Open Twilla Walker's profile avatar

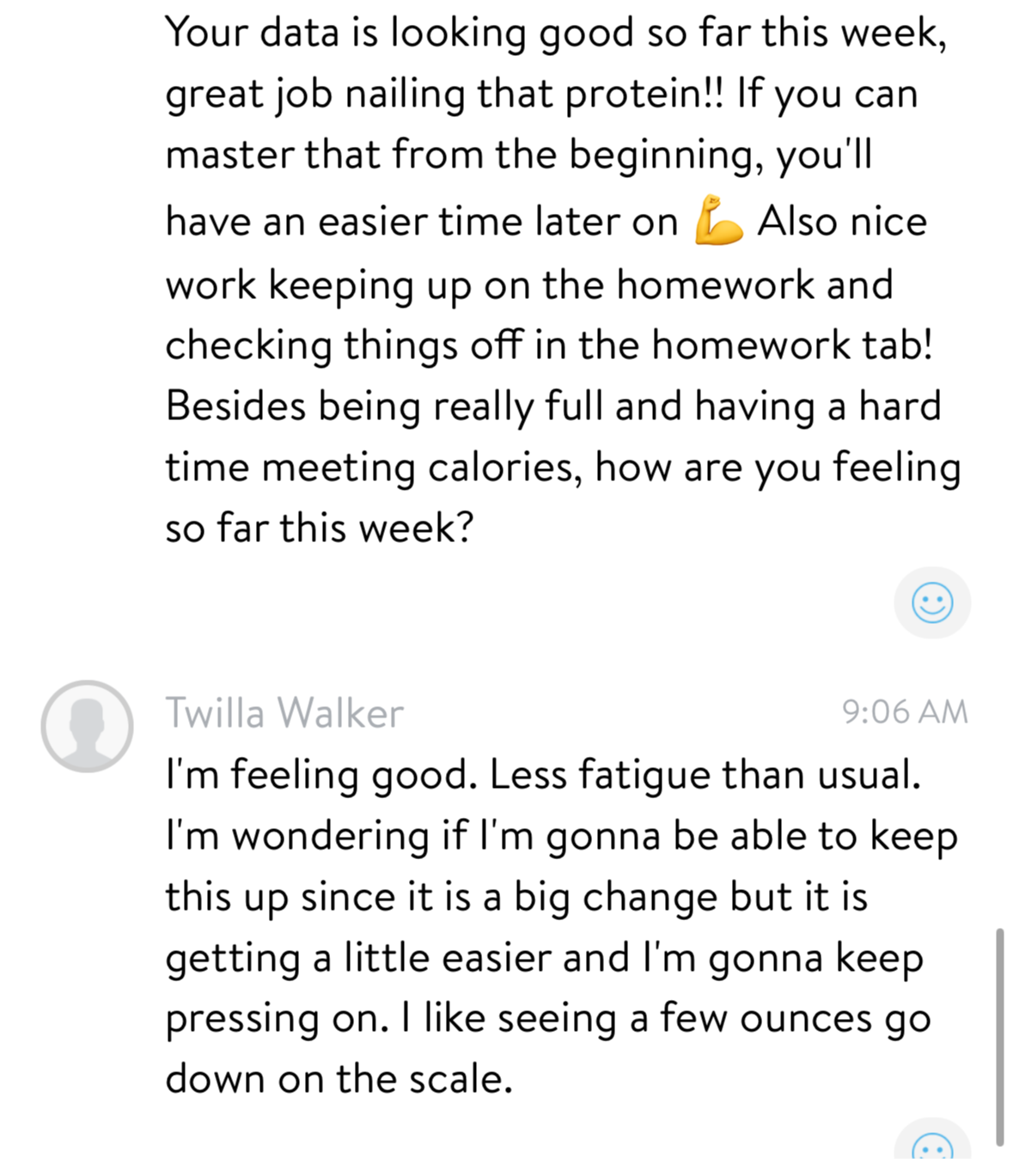pos(87,726)
